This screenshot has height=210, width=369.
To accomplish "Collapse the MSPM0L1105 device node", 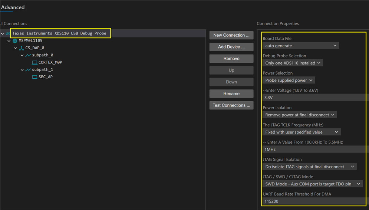I will 9,41.
